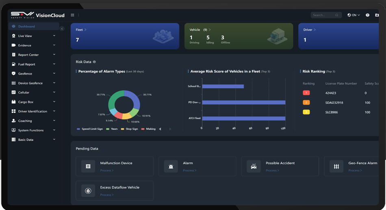
Task: Collapse the sidebar with the arrow button
Action: coord(62,29)
